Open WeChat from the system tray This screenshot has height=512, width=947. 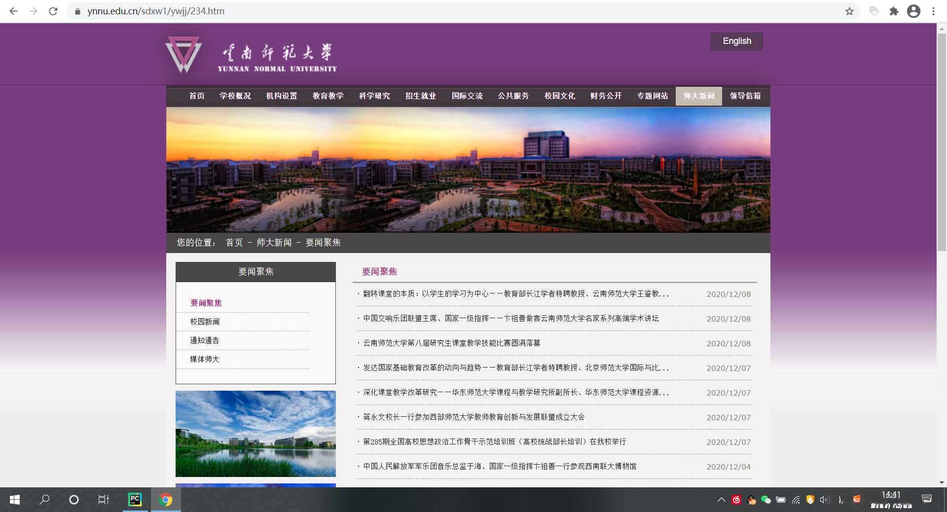point(766,501)
